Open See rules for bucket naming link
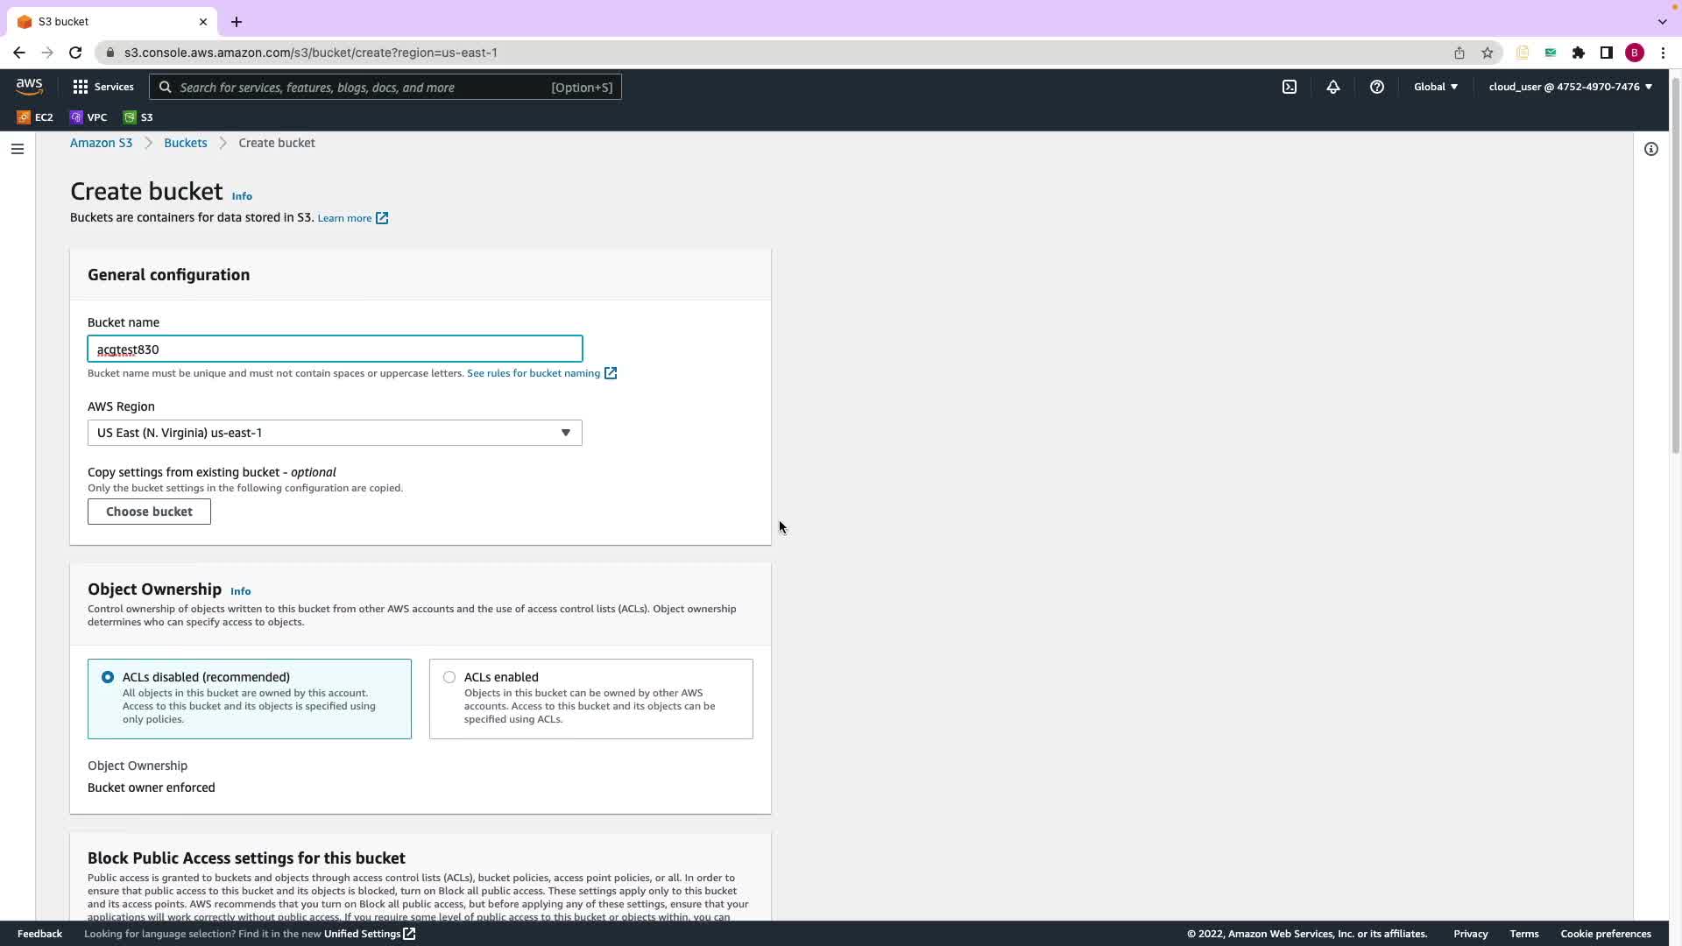Viewport: 1682px width, 946px height. point(534,373)
